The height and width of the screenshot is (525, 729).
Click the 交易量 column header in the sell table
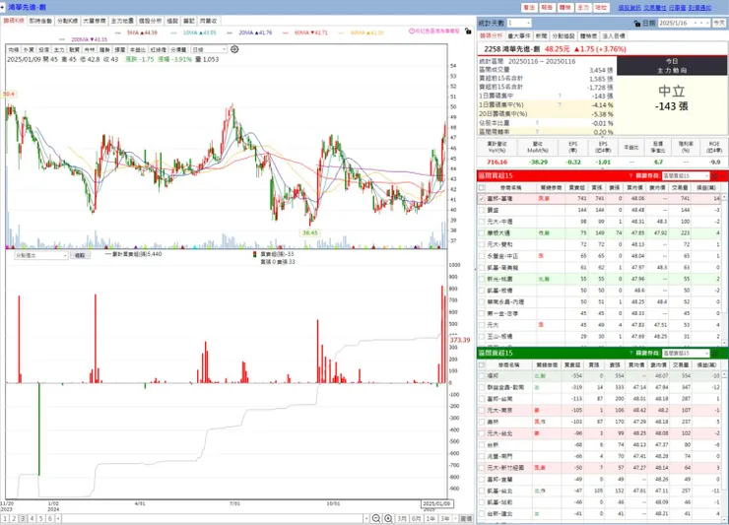pyautogui.click(x=681, y=365)
